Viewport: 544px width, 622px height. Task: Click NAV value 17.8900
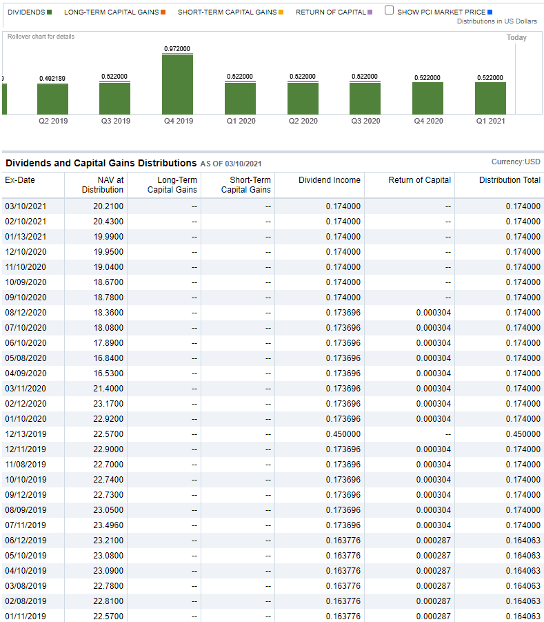point(108,342)
